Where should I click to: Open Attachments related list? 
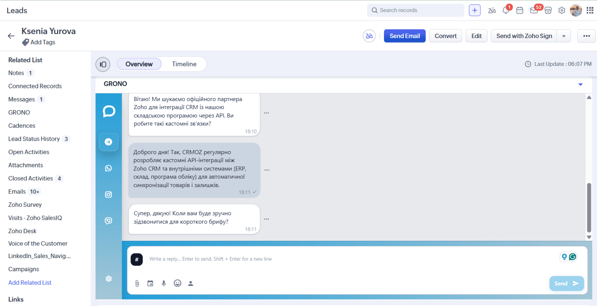[x=25, y=165]
